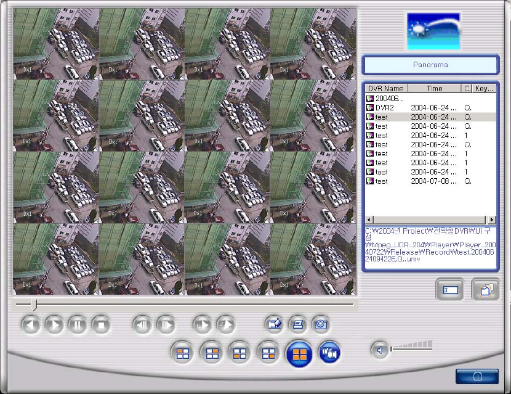Select the bottom-left camera tile
Image resolution: width=511 pixels, height=394 pixels.
(x=56, y=259)
